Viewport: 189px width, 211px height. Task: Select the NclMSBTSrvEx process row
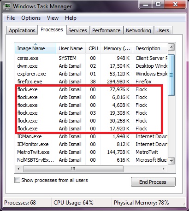(91, 160)
